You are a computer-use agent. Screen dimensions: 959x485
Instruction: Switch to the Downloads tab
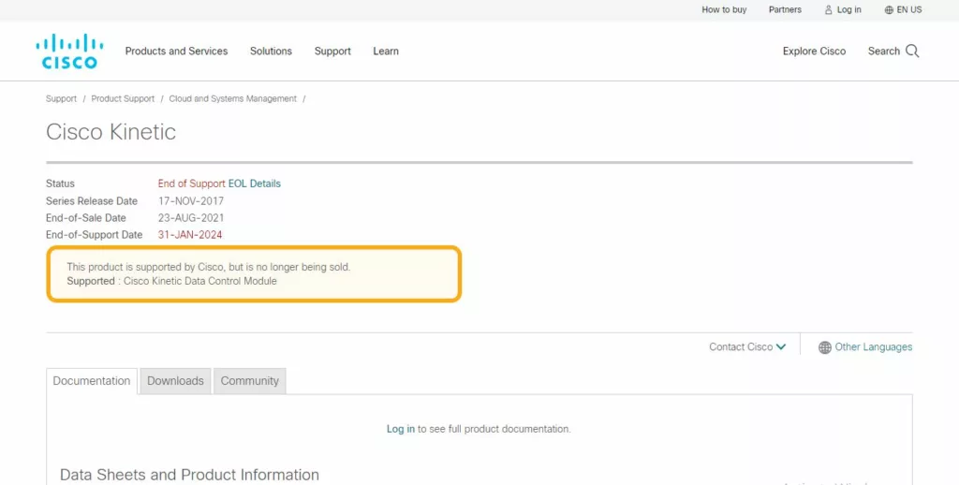(x=175, y=380)
